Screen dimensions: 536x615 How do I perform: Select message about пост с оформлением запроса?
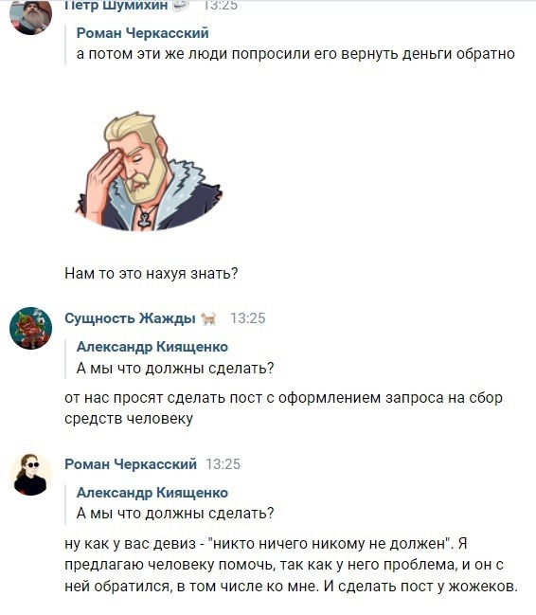(283, 408)
